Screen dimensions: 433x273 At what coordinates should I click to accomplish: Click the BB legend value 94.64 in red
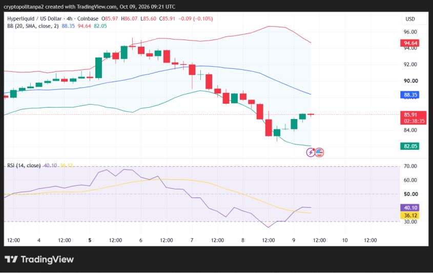[x=84, y=26]
